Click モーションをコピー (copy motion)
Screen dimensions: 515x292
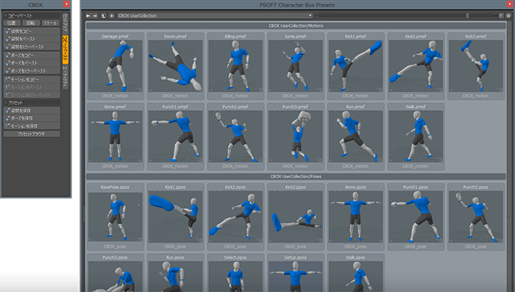pyautogui.click(x=32, y=79)
